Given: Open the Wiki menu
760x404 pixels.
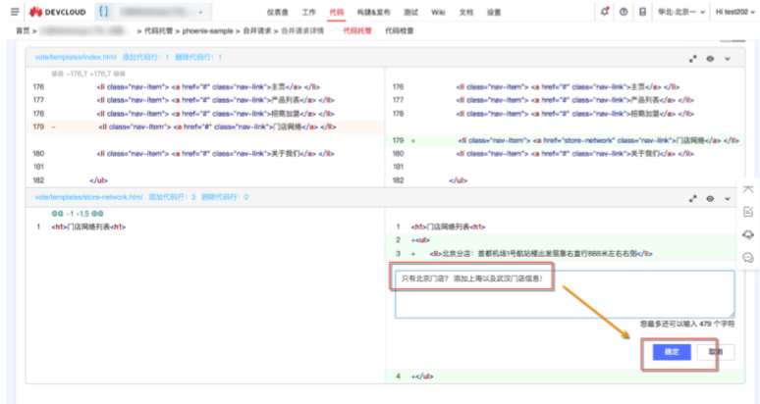Looking at the screenshot, I should point(438,12).
